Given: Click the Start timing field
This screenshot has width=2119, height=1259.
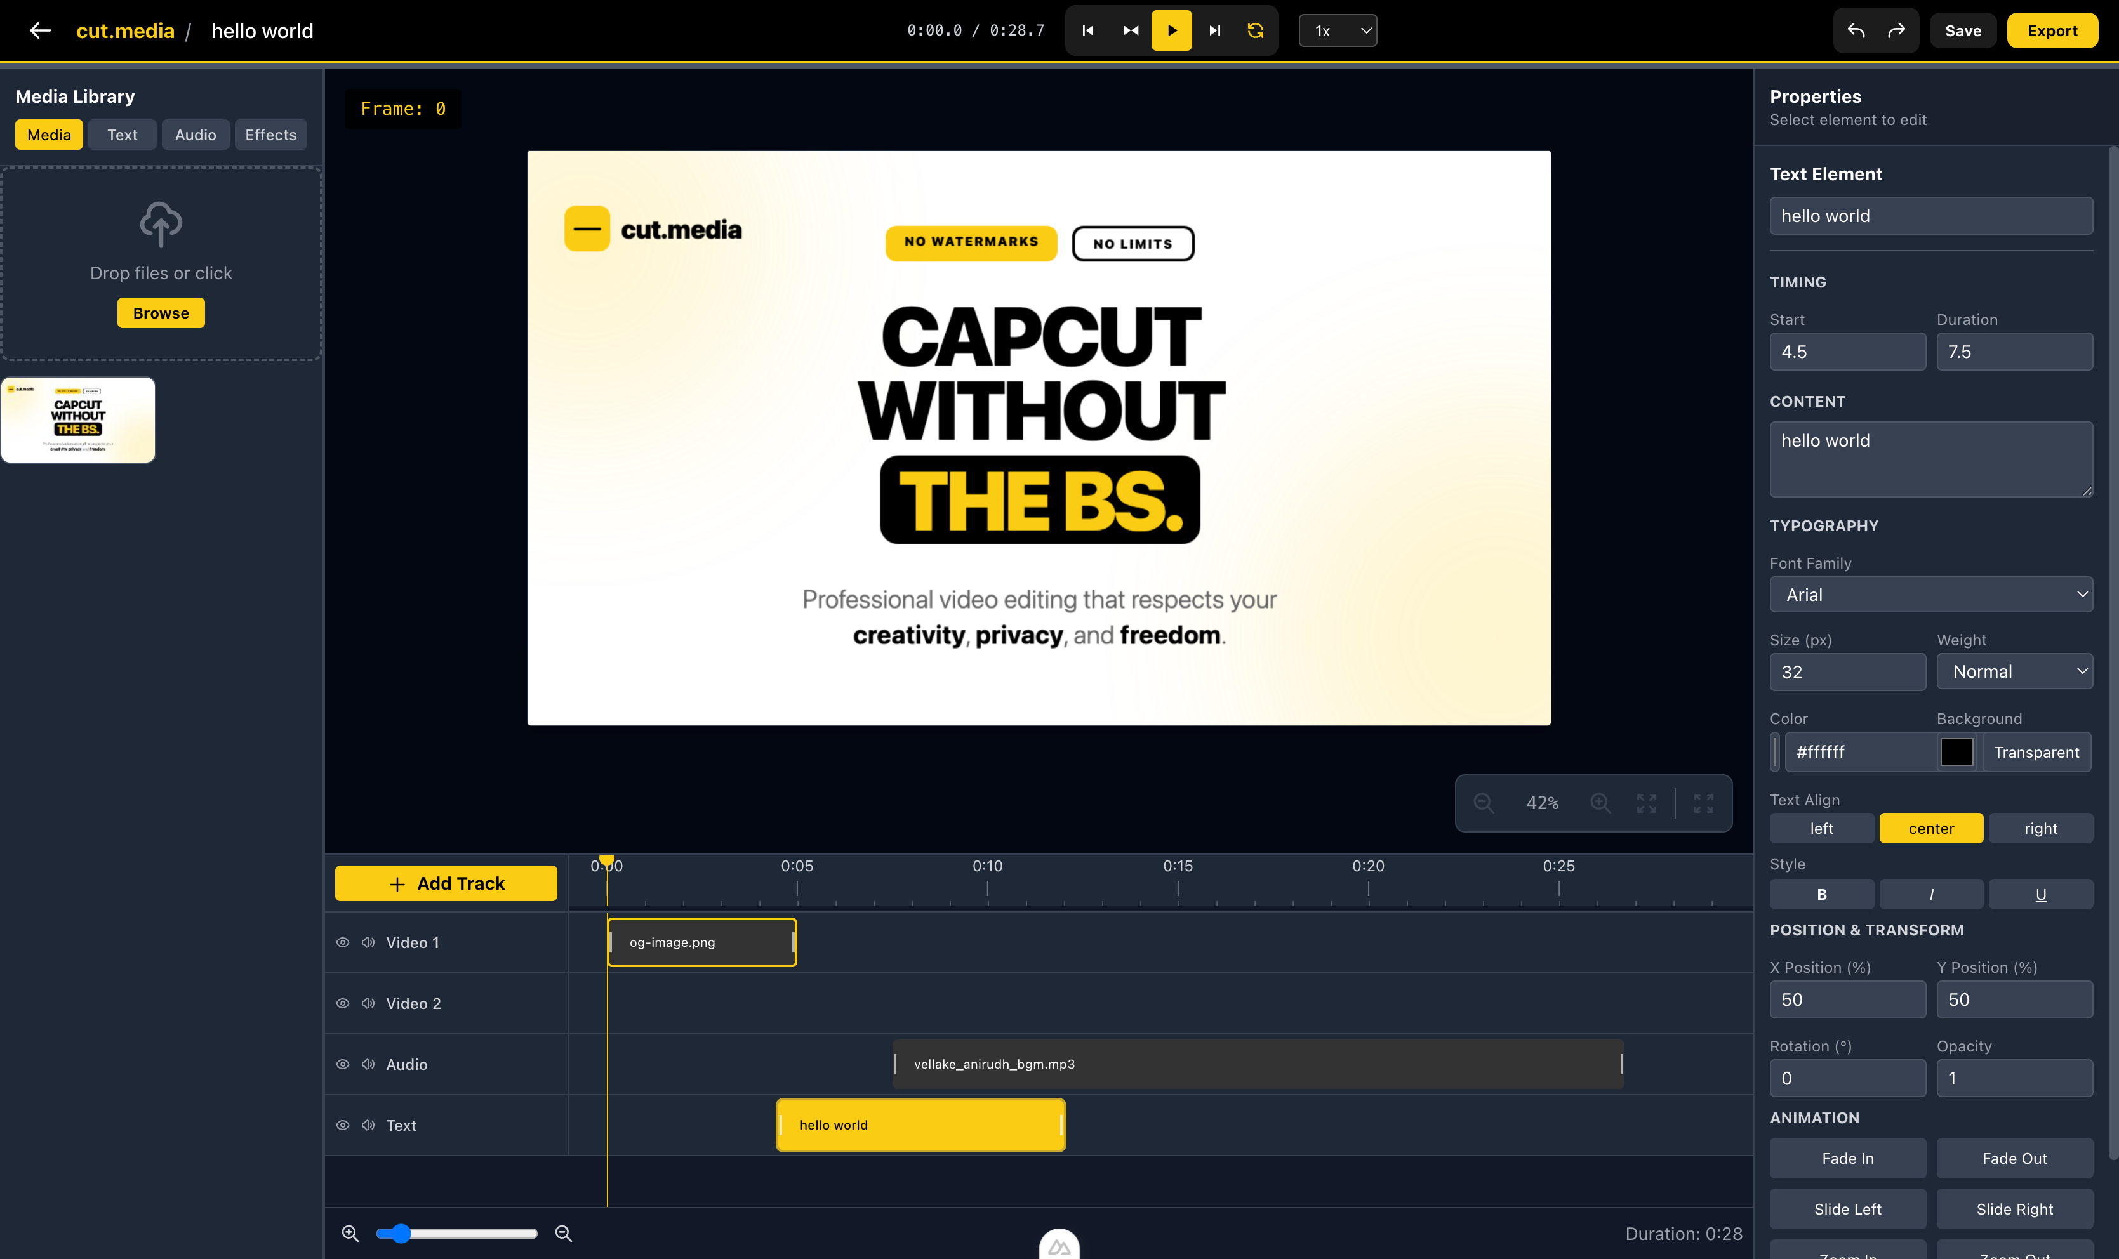Looking at the screenshot, I should (x=1847, y=351).
